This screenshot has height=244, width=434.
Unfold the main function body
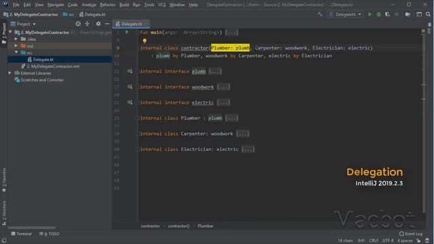[232, 33]
